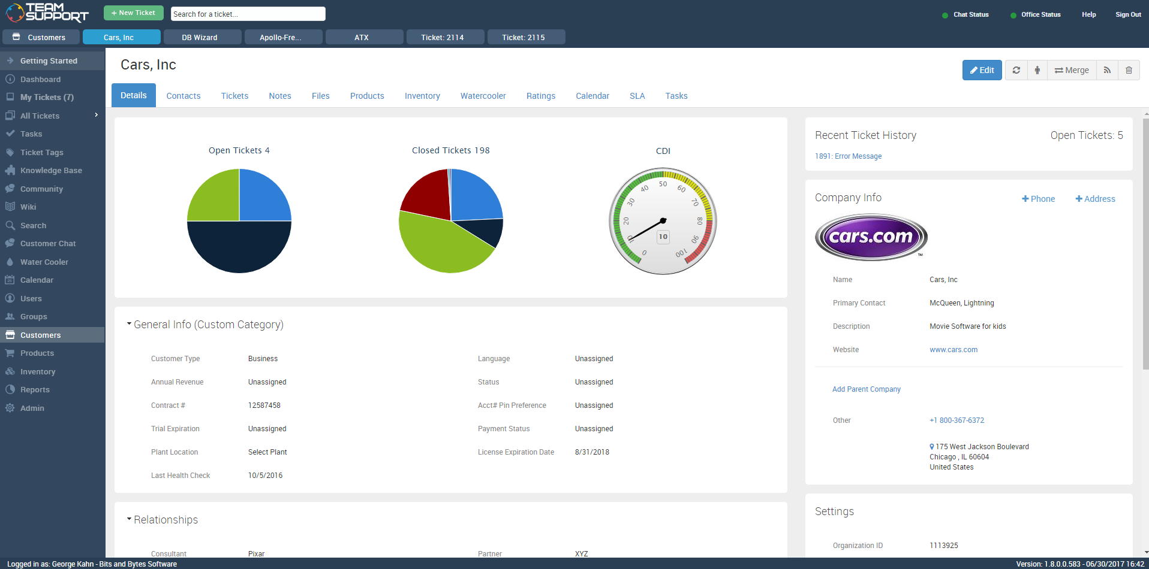Select the Water Cooler sidebar icon

click(10, 262)
